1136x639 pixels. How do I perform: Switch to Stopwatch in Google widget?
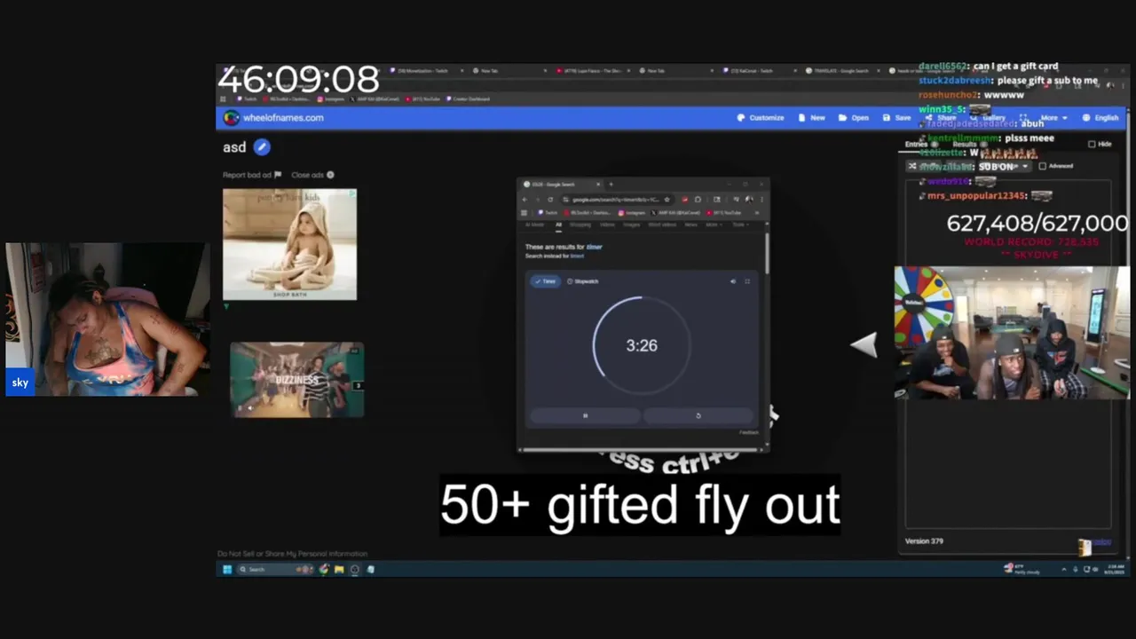coord(583,281)
